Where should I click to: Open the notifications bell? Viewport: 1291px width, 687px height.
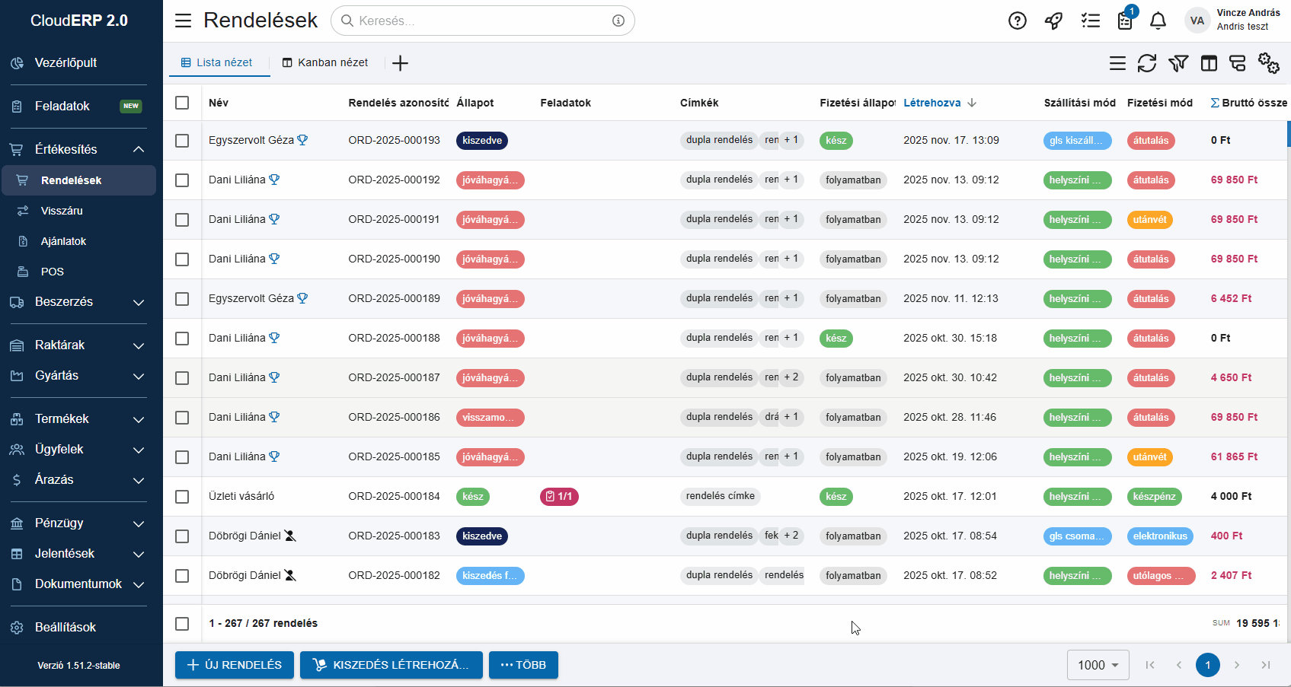[1158, 21]
